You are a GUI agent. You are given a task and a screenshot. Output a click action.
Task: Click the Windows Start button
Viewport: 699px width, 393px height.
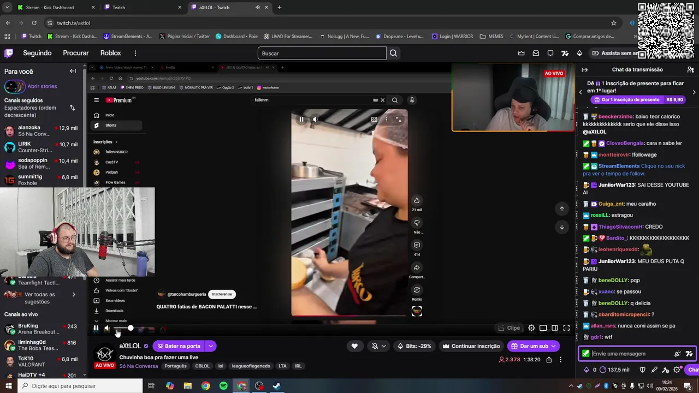point(9,386)
